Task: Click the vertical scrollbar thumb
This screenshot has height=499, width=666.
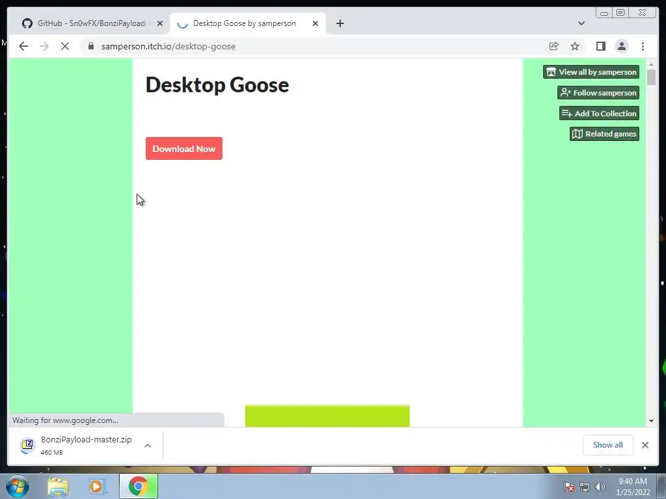Action: point(652,78)
